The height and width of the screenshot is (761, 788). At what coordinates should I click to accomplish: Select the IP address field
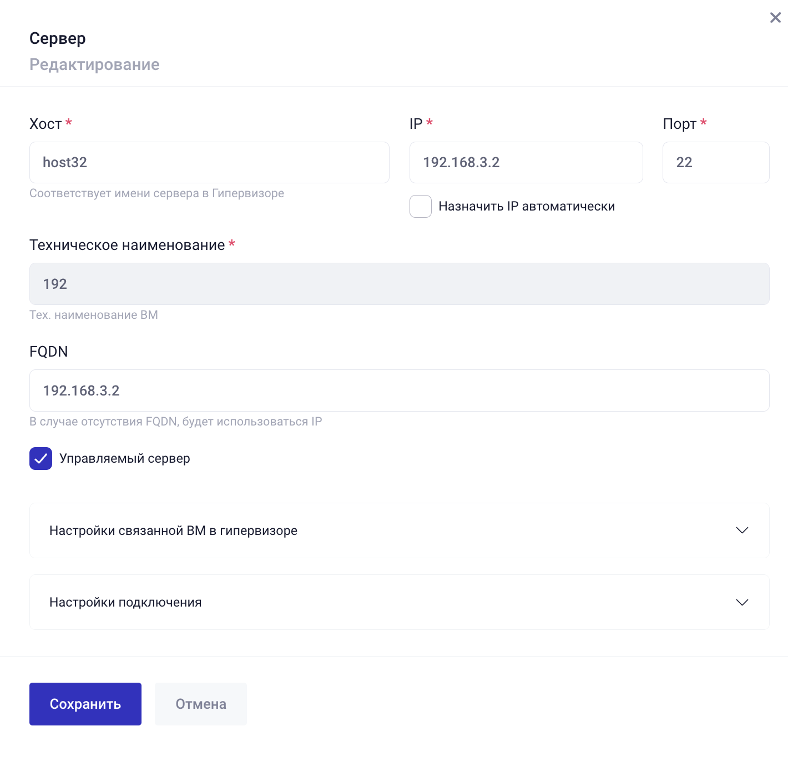(x=526, y=162)
